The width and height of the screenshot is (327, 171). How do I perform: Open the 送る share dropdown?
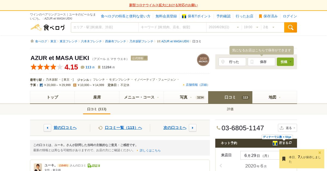coord(287,128)
